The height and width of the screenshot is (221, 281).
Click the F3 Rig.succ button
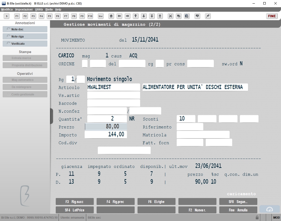[x=75, y=202]
